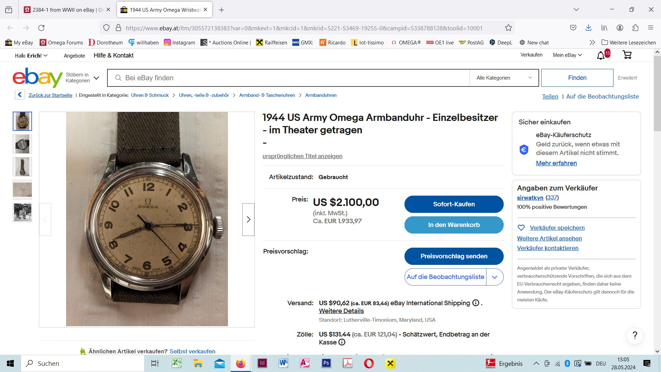The height and width of the screenshot is (372, 661).
Task: Open the shopping cart icon
Action: pyautogui.click(x=627, y=55)
